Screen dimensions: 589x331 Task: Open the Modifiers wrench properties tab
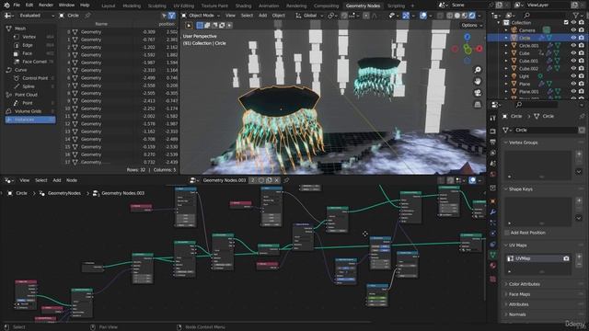492,212
